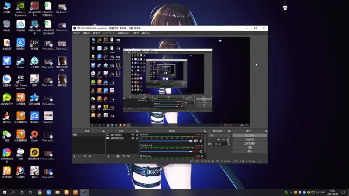Viewport: 349px width, 196px height.
Task: Click the transition duration 300 ms field
Action: point(220,144)
